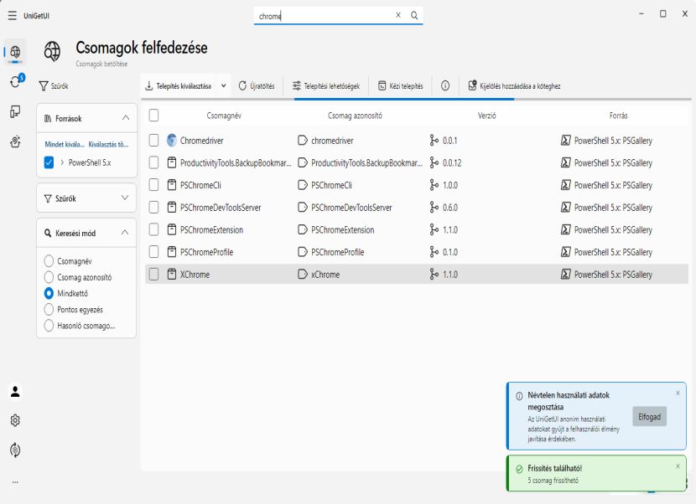696x504 pixels.
Task: Click the XChrome package box icon
Action: 172,275
